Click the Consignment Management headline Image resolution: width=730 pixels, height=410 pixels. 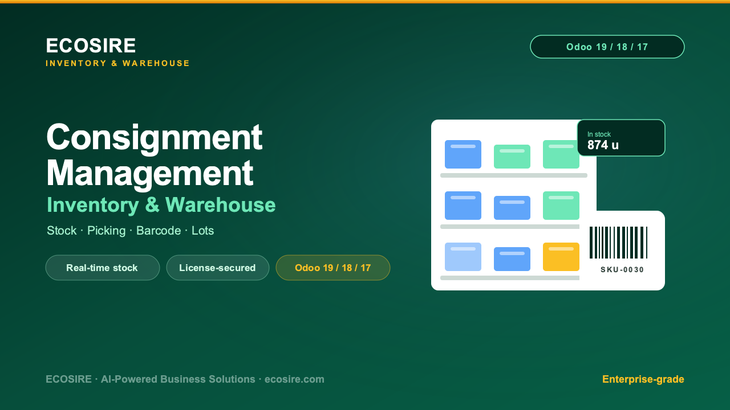[154, 154]
